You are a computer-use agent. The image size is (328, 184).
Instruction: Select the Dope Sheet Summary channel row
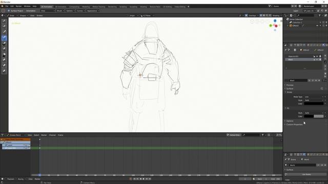(16, 140)
